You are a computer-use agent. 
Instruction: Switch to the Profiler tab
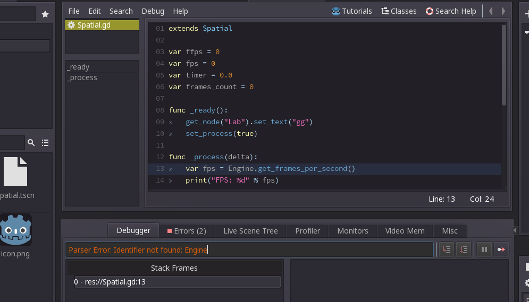308,231
